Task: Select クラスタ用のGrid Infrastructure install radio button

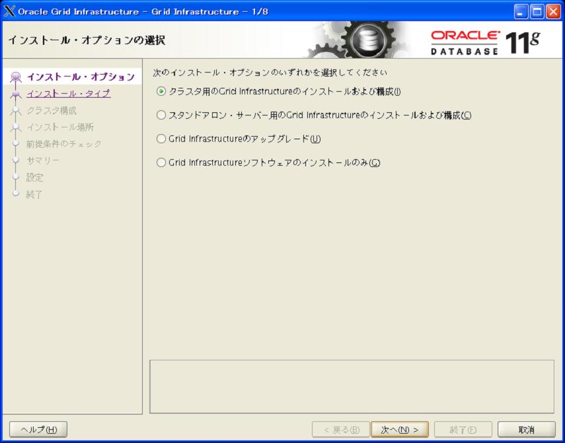Action: (x=161, y=91)
